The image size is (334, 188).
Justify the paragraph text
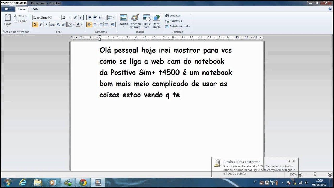pyautogui.click(x=106, y=25)
